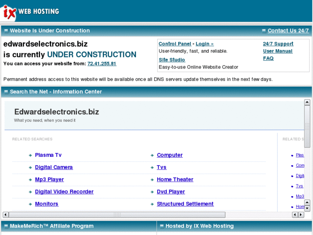Click icon next to Contact Us 24/7
The width and height of the screenshot is (313, 235).
(x=264, y=31)
